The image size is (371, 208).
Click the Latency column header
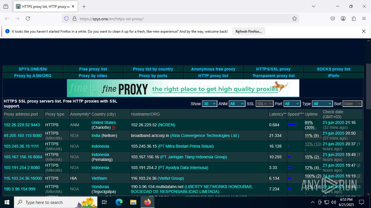[278, 114]
